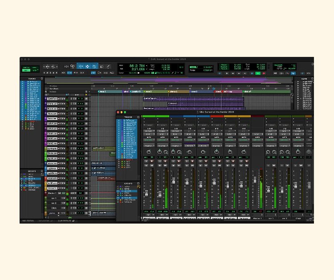Click the Click channel volume fader
334x280 pixels.
click(295, 185)
